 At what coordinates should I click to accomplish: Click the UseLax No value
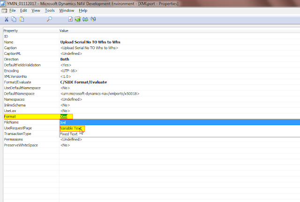[65, 111]
